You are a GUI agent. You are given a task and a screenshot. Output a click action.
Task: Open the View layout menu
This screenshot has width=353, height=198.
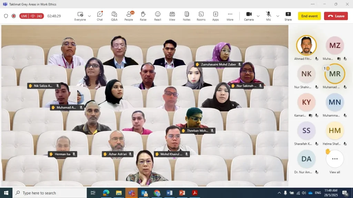(x=172, y=16)
